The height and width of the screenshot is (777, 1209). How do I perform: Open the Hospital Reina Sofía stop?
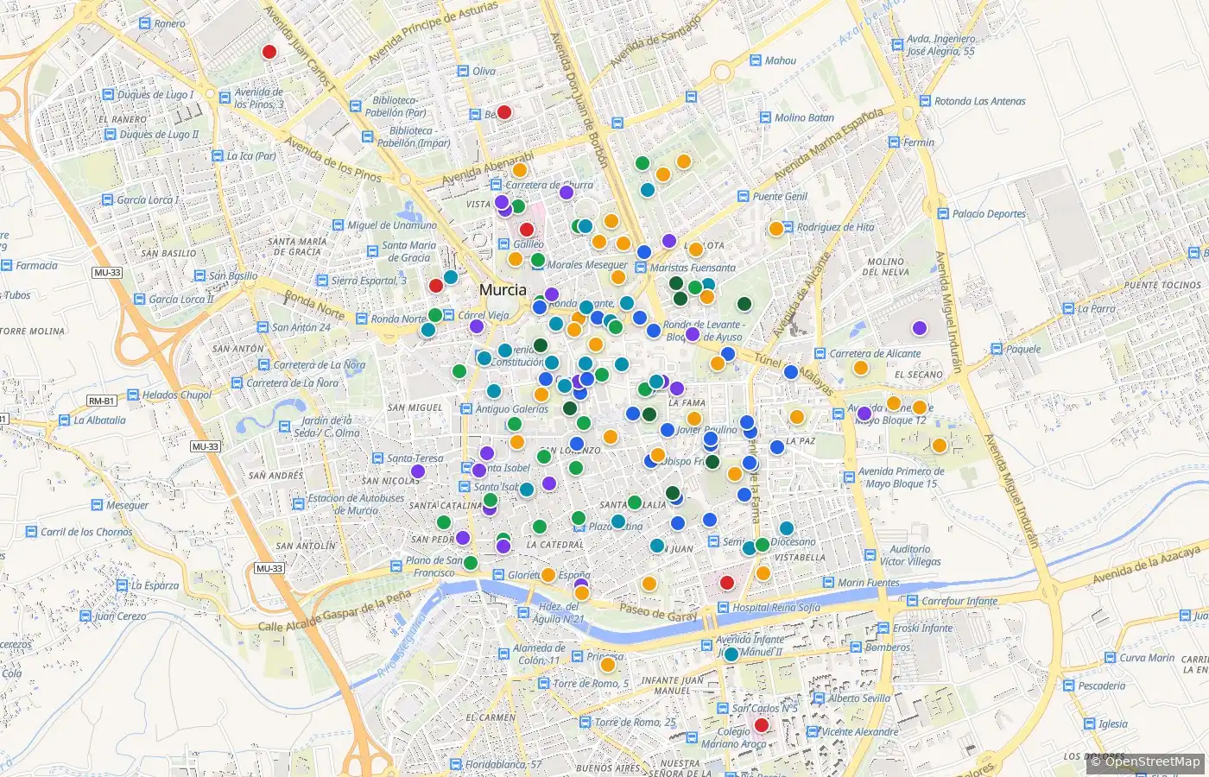pyautogui.click(x=723, y=608)
